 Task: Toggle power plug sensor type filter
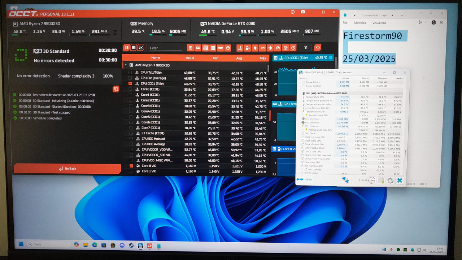click(255, 48)
